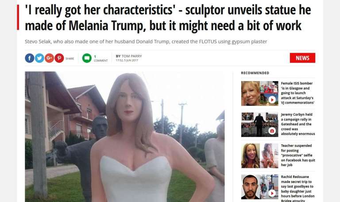Open 'Jeremy Corbyn held a campaign rally' article
340x202 pixels.
click(x=298, y=124)
